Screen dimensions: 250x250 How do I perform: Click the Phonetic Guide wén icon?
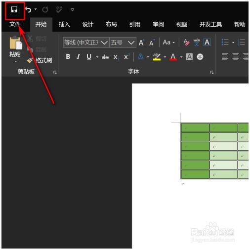197,42
